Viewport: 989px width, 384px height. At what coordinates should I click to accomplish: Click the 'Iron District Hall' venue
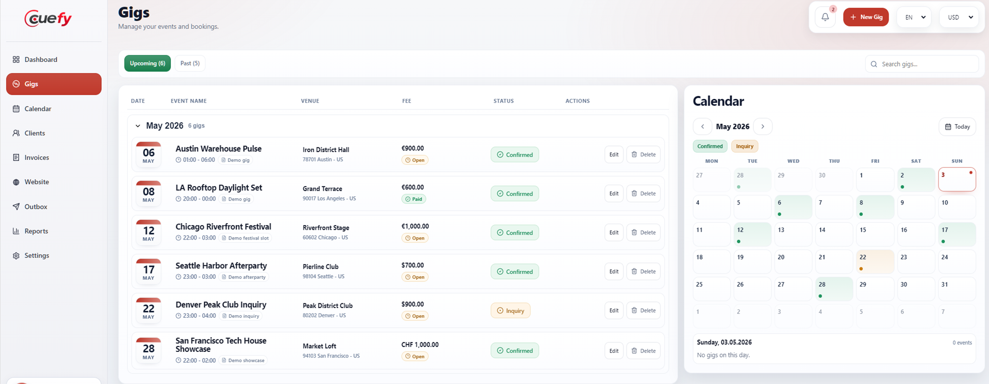coord(326,150)
